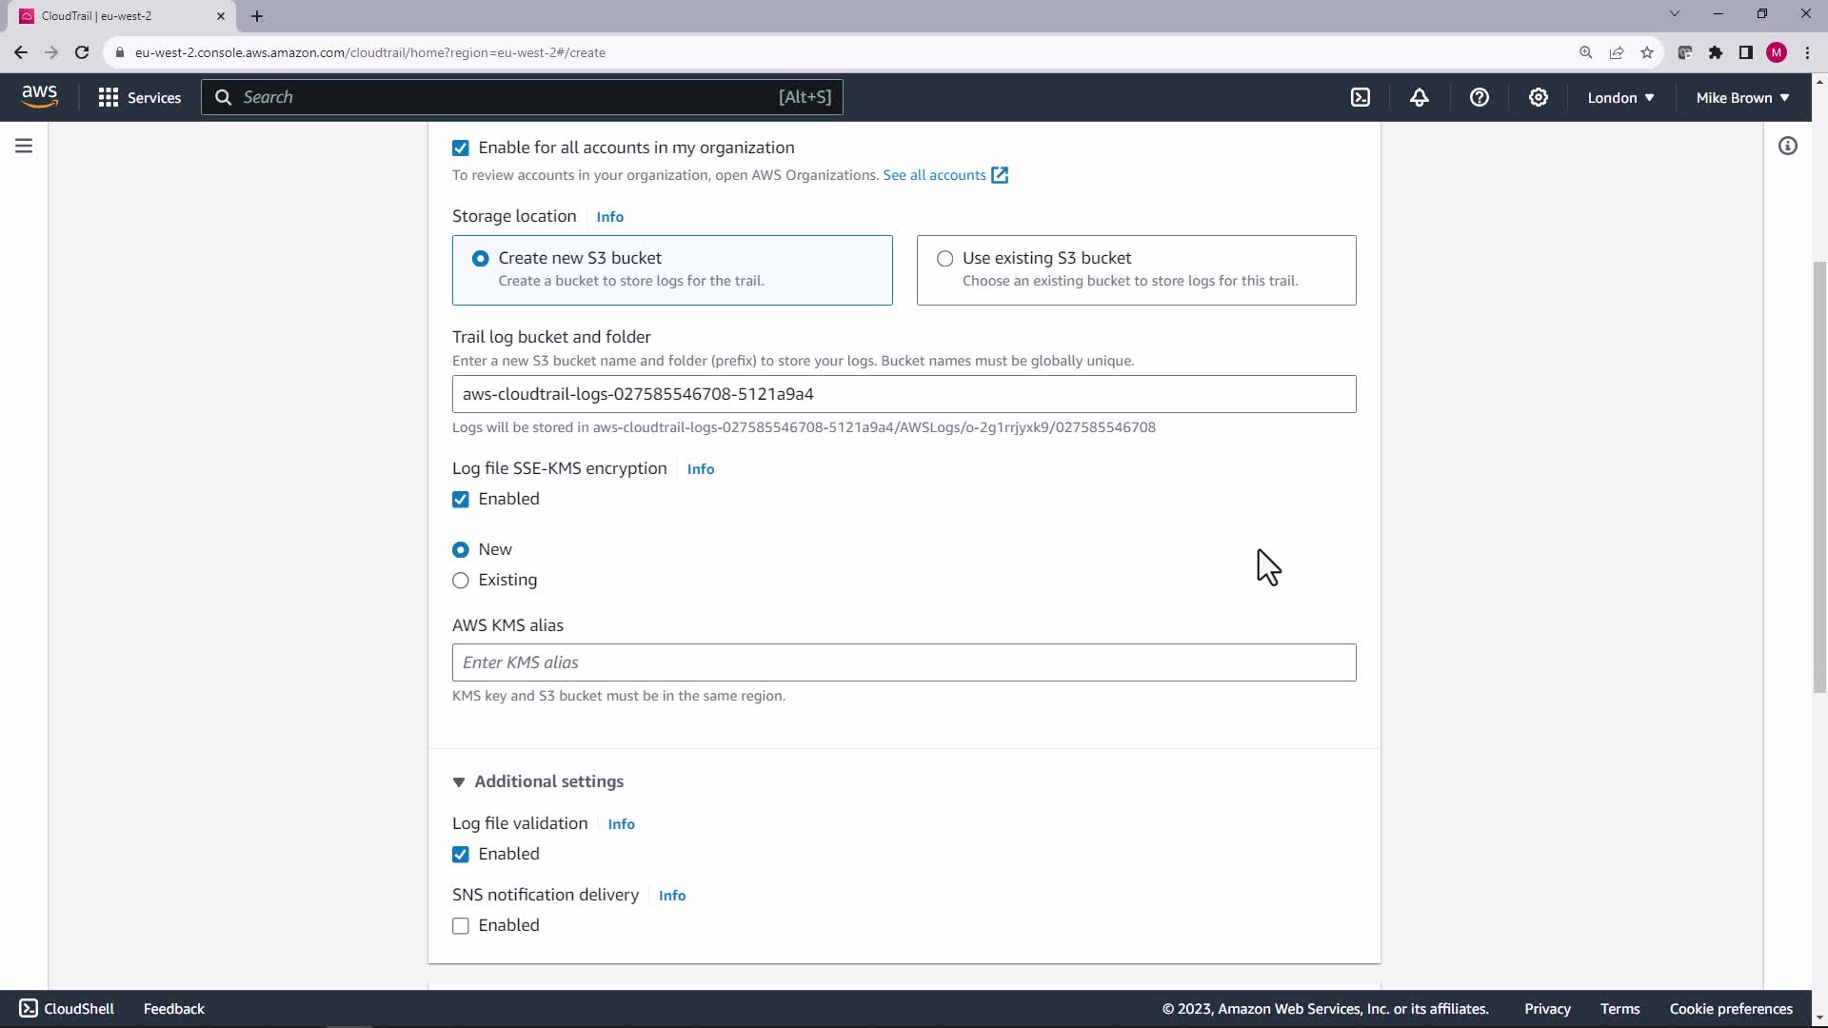This screenshot has width=1828, height=1028.
Task: Open CloudShell from the top navigation icon
Action: (1361, 97)
